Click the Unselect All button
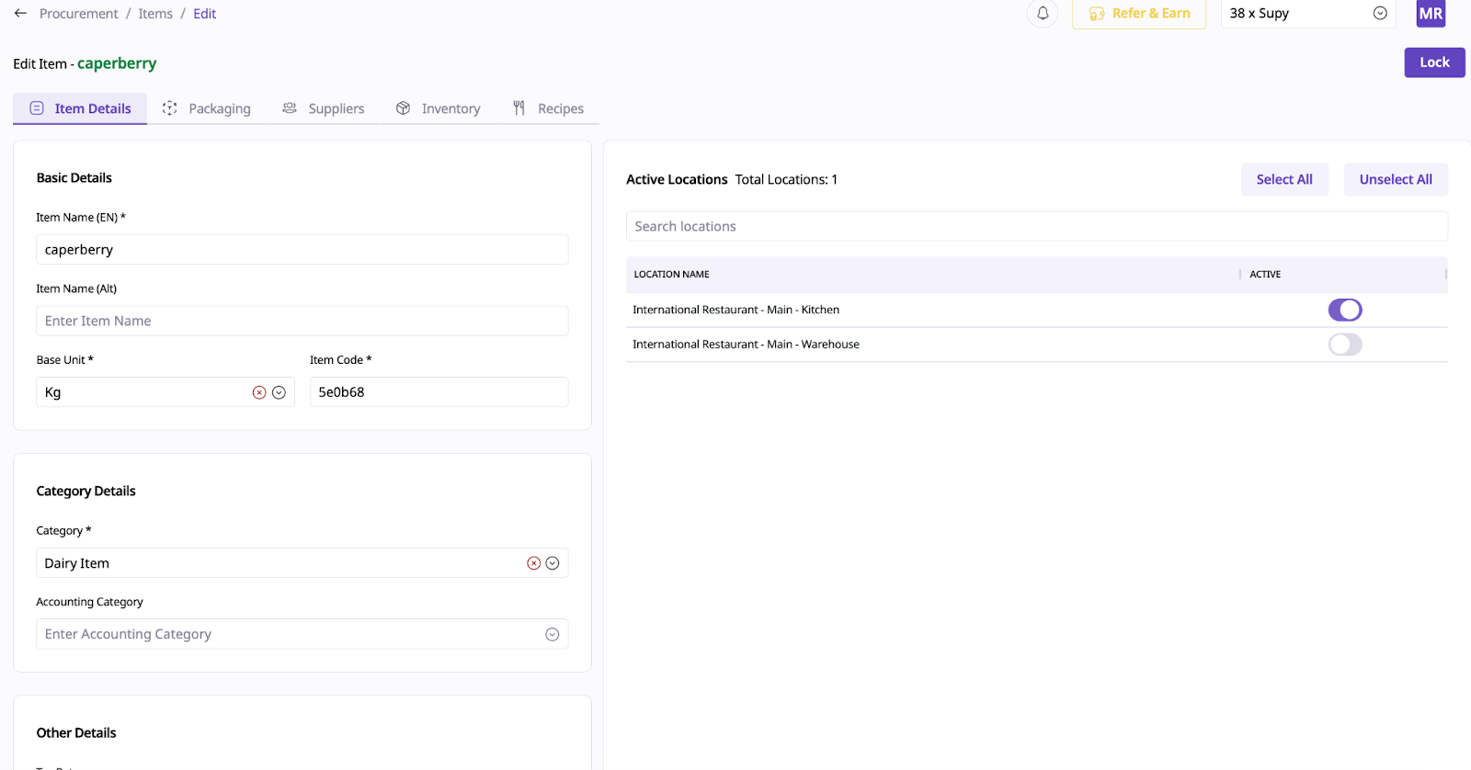Image resolution: width=1471 pixels, height=770 pixels. (x=1395, y=179)
